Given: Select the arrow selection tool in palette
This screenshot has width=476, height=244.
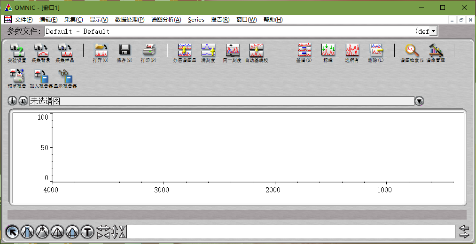Looking at the screenshot, I should tap(12, 231).
